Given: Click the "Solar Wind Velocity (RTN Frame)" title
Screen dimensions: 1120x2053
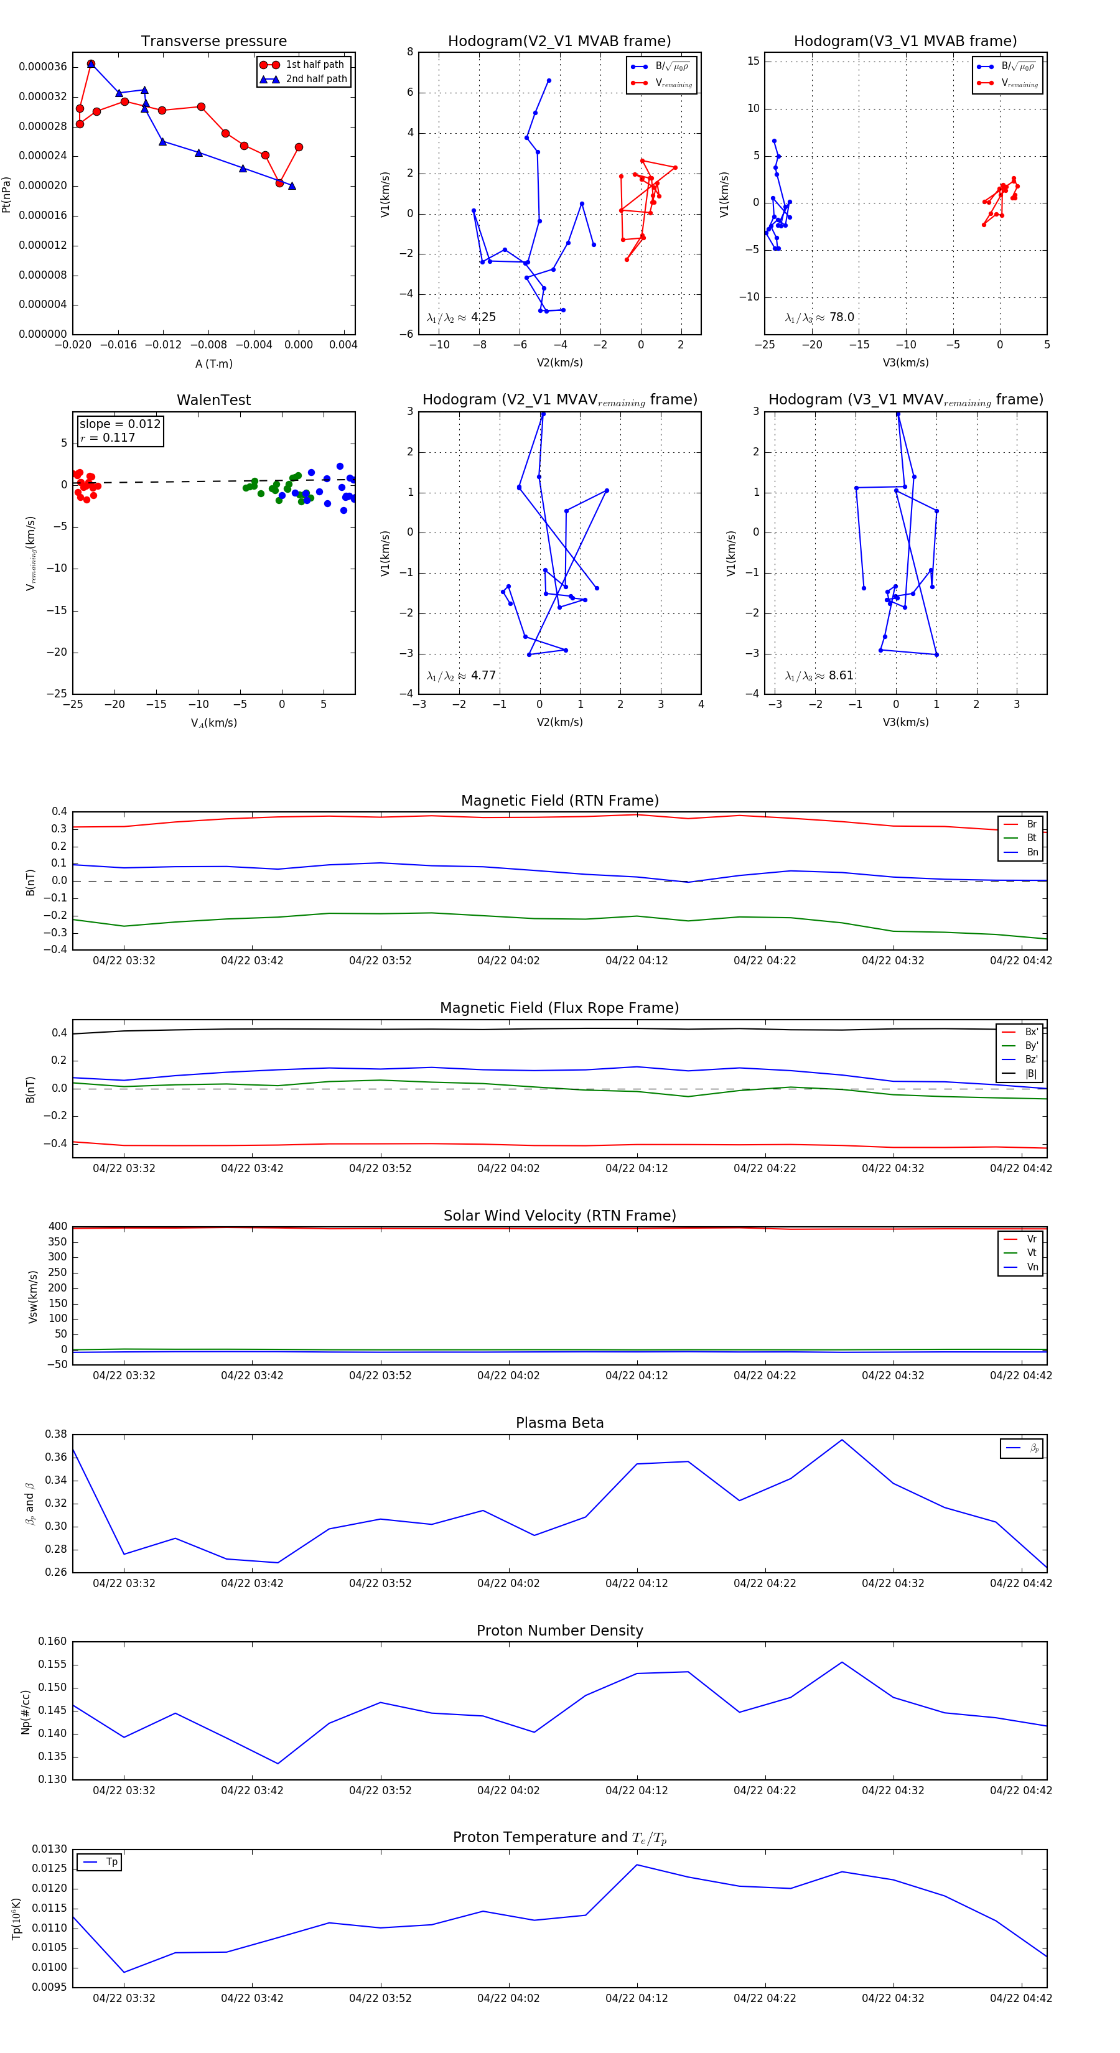Looking at the screenshot, I should [x=559, y=1216].
